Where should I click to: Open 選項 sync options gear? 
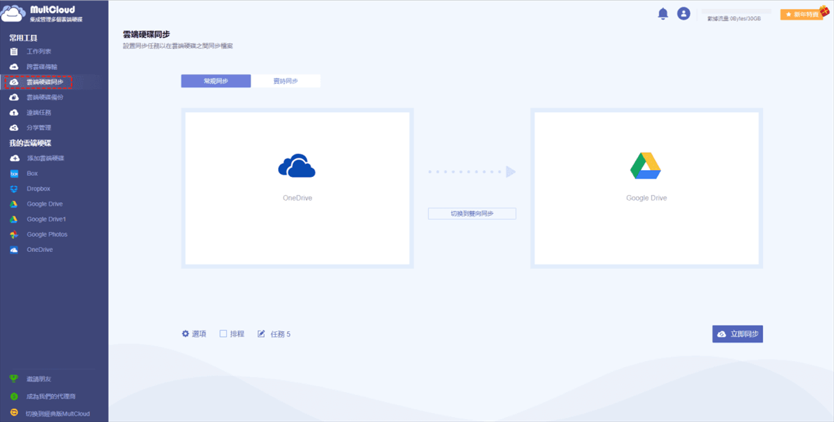click(x=194, y=334)
